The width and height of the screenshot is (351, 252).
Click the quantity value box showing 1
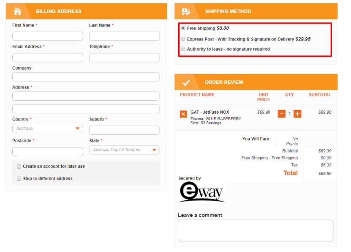[289, 114]
